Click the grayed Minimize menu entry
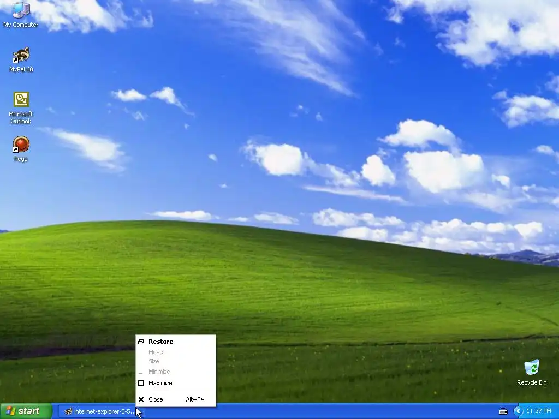This screenshot has width=559, height=419. coord(176,372)
